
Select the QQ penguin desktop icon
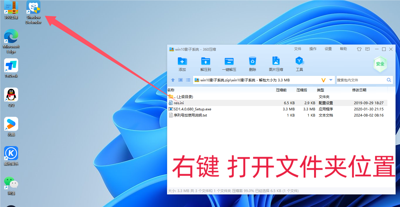tap(11, 97)
